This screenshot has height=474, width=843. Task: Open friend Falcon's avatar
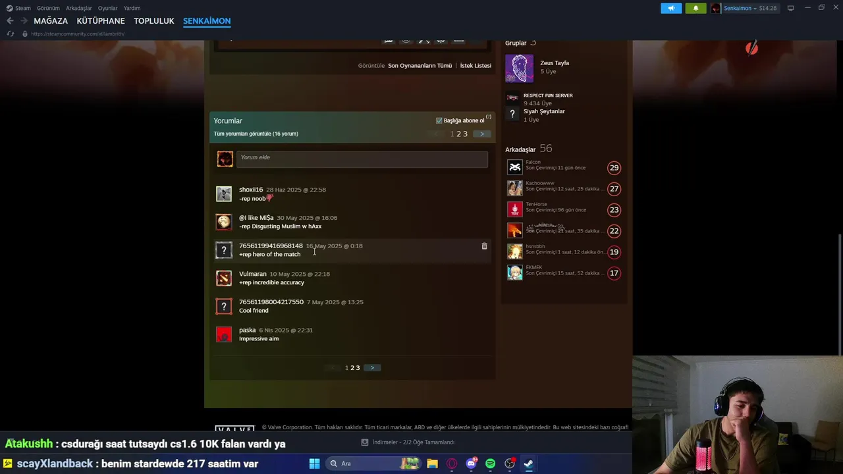[x=514, y=167]
